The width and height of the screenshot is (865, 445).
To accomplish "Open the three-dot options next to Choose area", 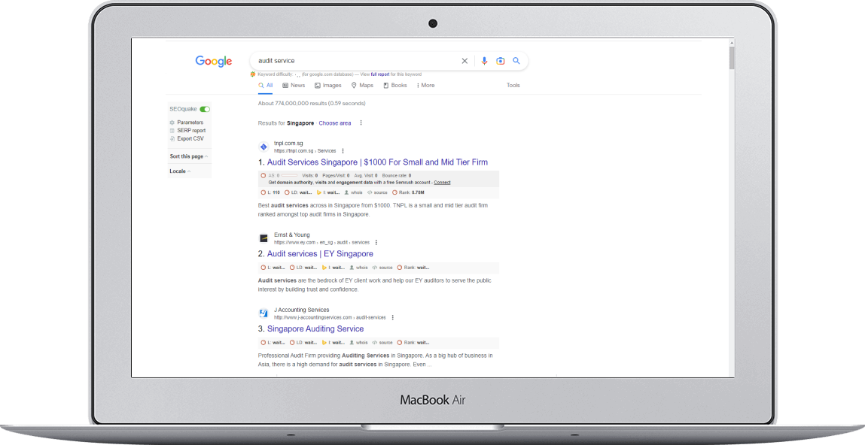I will coord(361,123).
